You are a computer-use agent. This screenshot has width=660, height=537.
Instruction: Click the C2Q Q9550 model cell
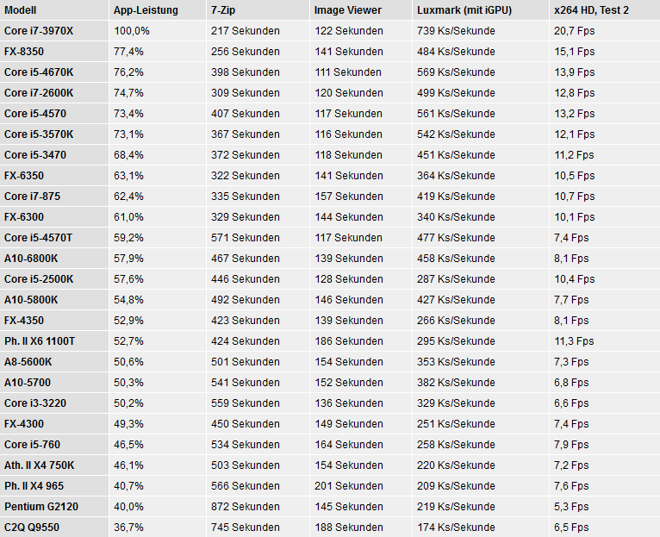(x=32, y=528)
